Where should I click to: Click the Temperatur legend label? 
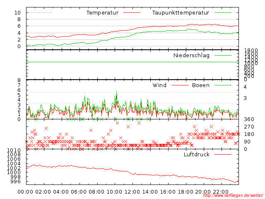click(102, 13)
